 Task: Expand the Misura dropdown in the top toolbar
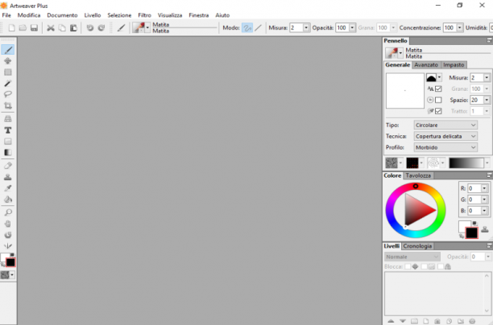(306, 27)
